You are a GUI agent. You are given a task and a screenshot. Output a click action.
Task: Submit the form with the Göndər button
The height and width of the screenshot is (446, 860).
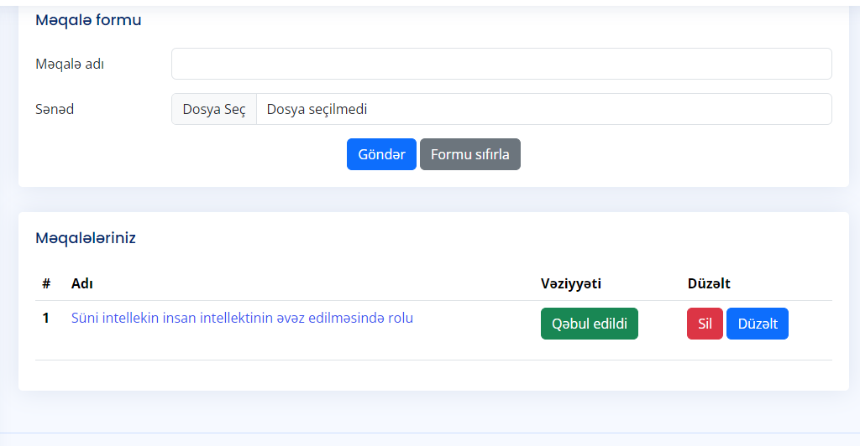coord(381,154)
